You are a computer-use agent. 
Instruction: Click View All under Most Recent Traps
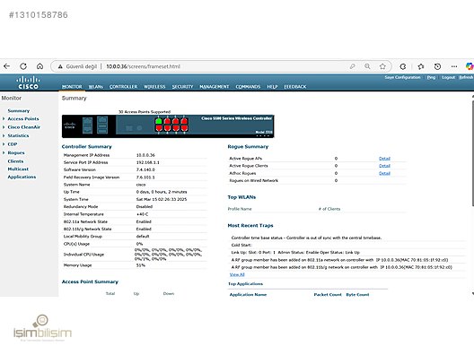tap(237, 274)
